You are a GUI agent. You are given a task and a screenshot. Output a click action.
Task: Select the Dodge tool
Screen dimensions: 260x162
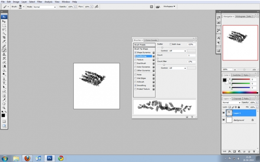click(x=4, y=74)
